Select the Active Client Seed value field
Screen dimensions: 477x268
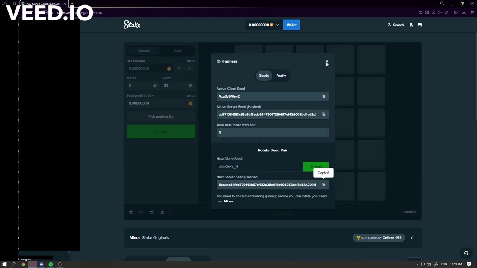coord(272,96)
